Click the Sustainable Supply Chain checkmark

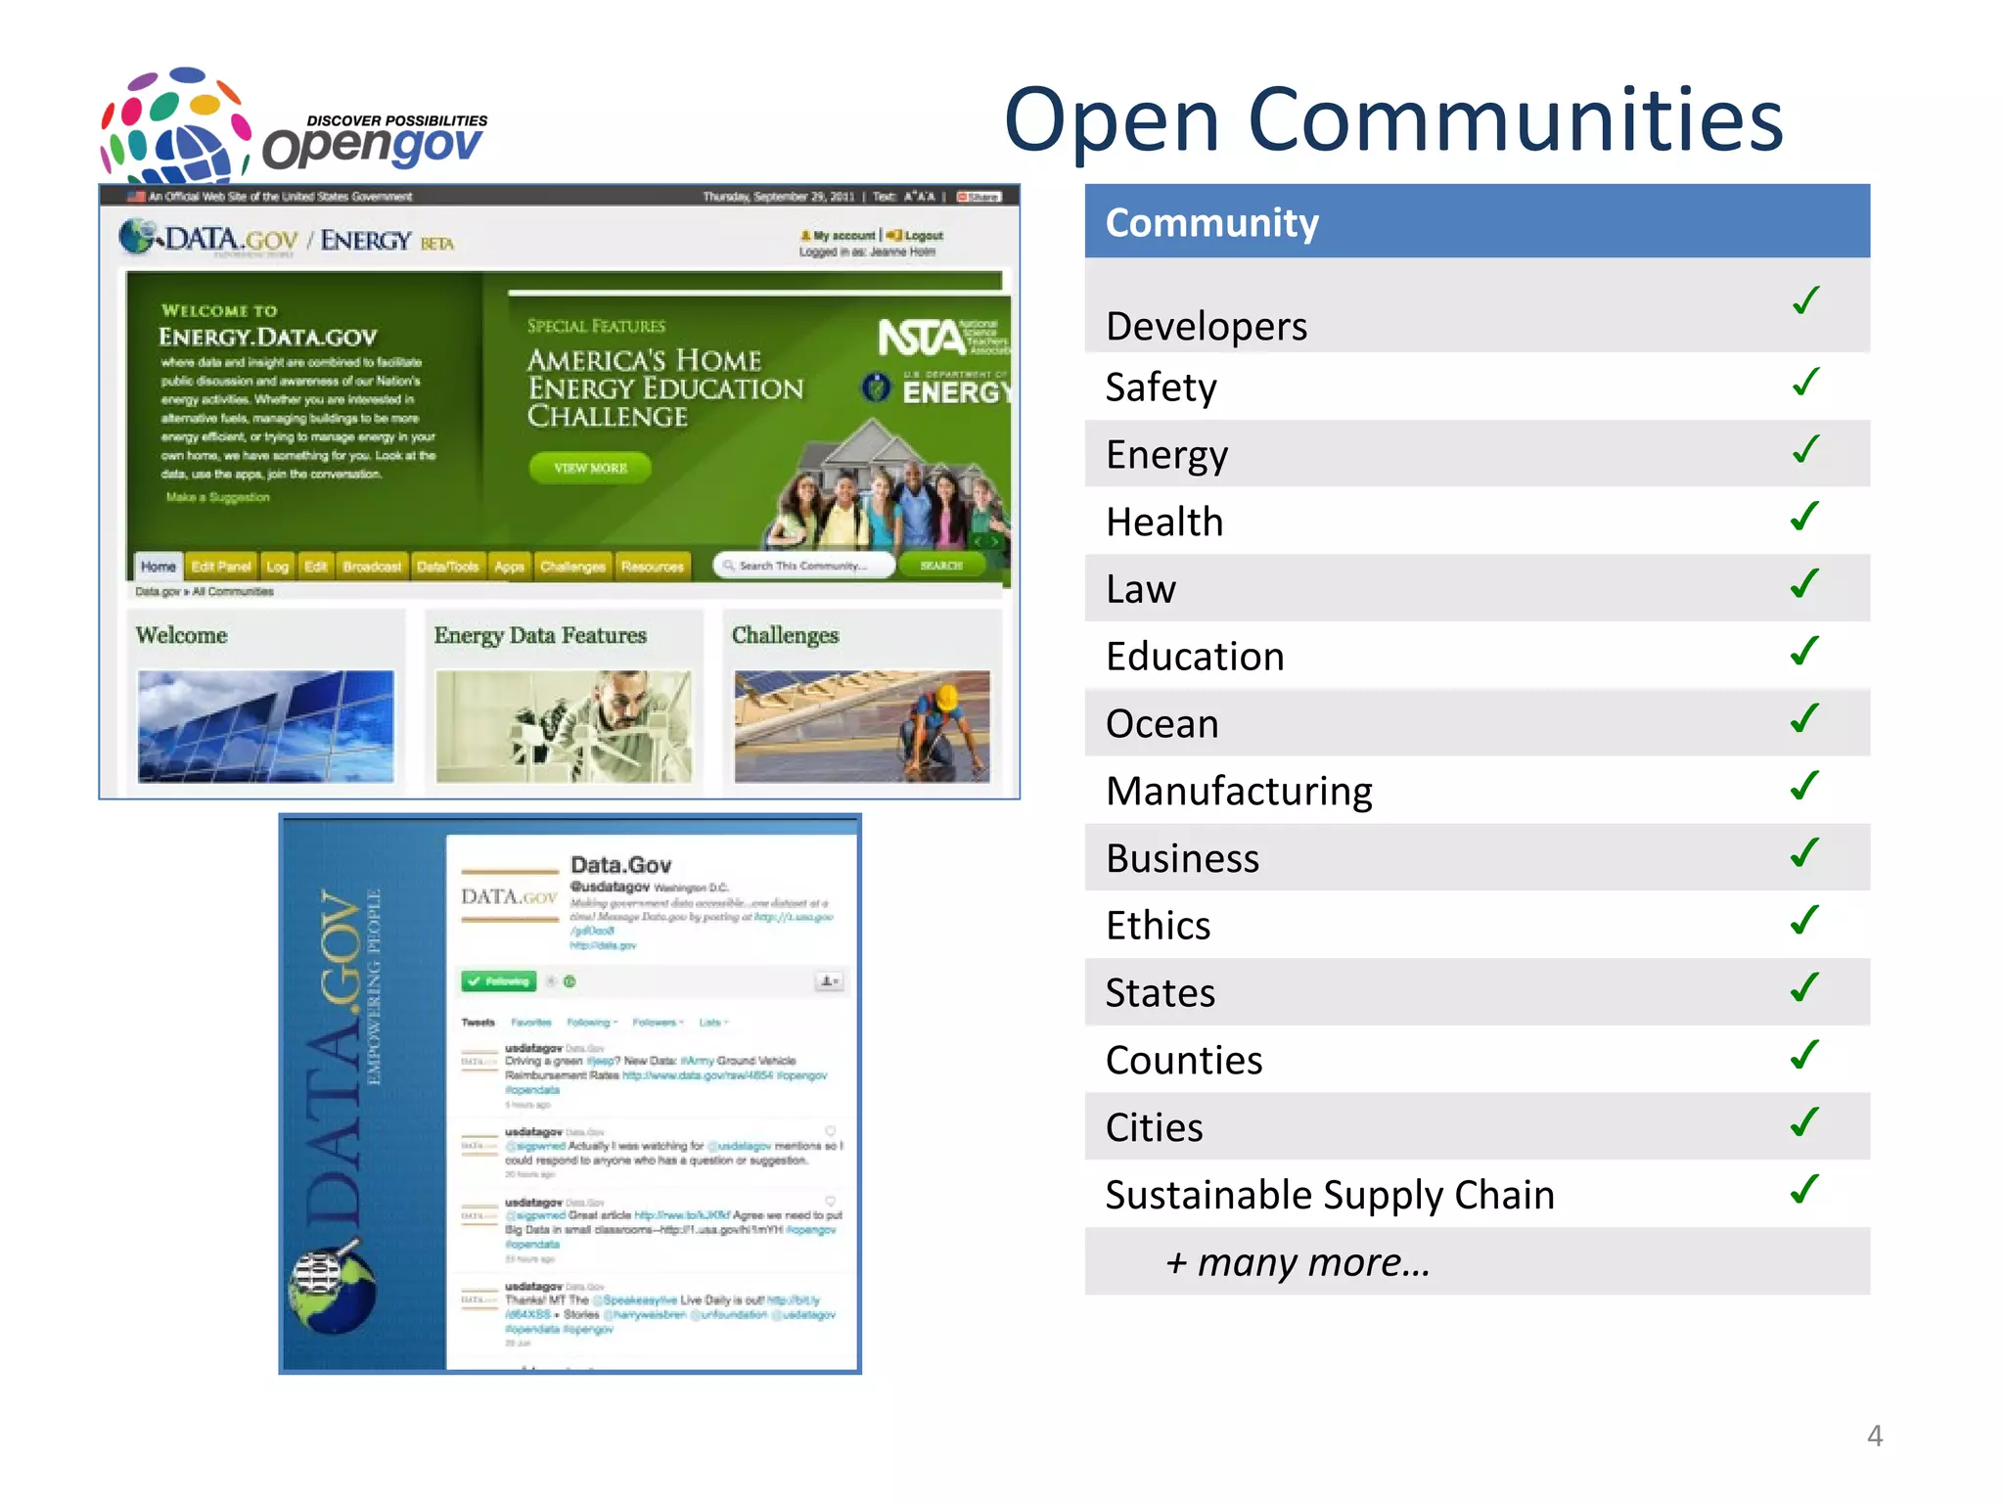coord(1803,1190)
